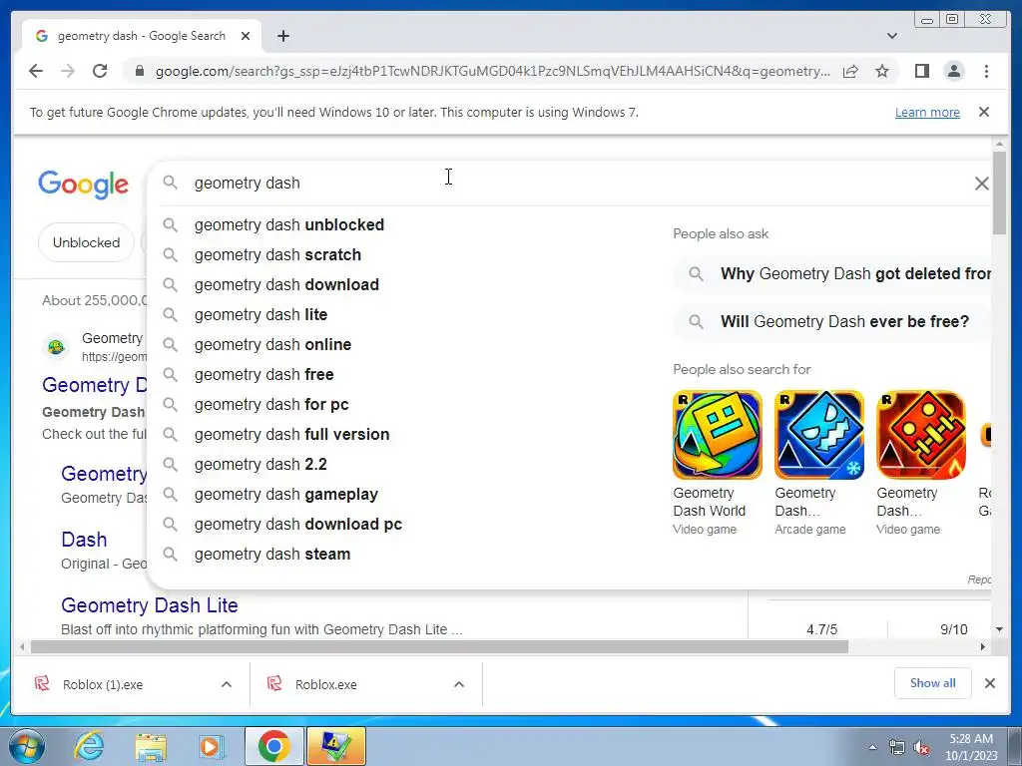The image size is (1022, 766).
Task: Follow the Learn more link
Action: (x=927, y=112)
